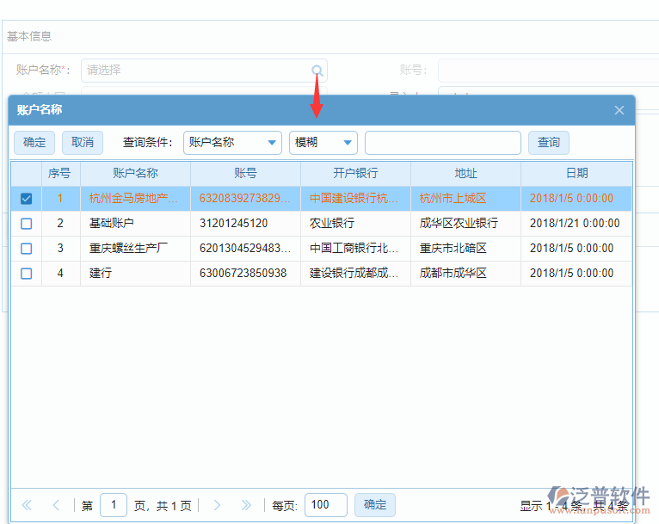Screen dimensions: 659x524
Task: Close the 账户名称 dialog with X icon
Action: [619, 110]
